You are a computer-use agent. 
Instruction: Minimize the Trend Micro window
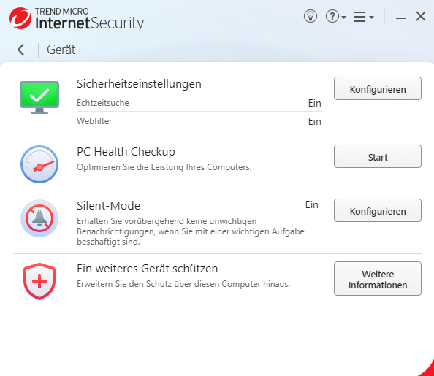click(x=400, y=18)
